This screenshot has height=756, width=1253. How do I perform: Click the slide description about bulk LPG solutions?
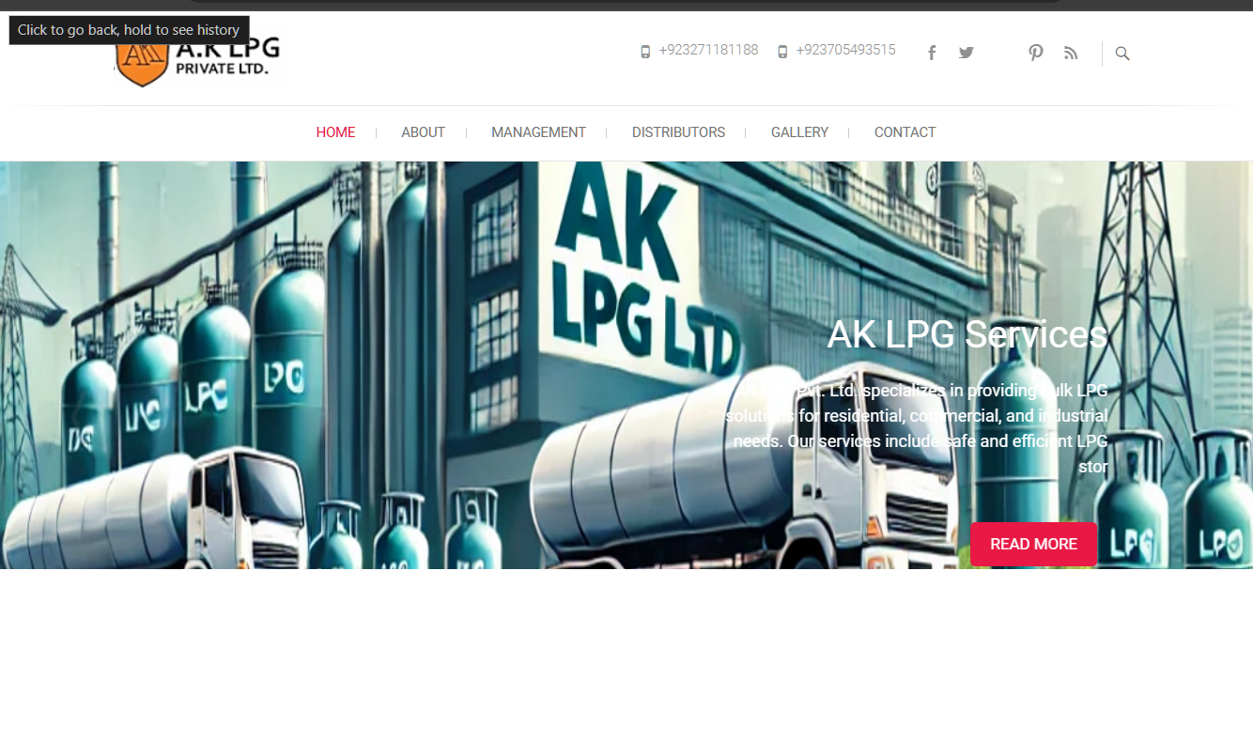pyautogui.click(x=917, y=428)
